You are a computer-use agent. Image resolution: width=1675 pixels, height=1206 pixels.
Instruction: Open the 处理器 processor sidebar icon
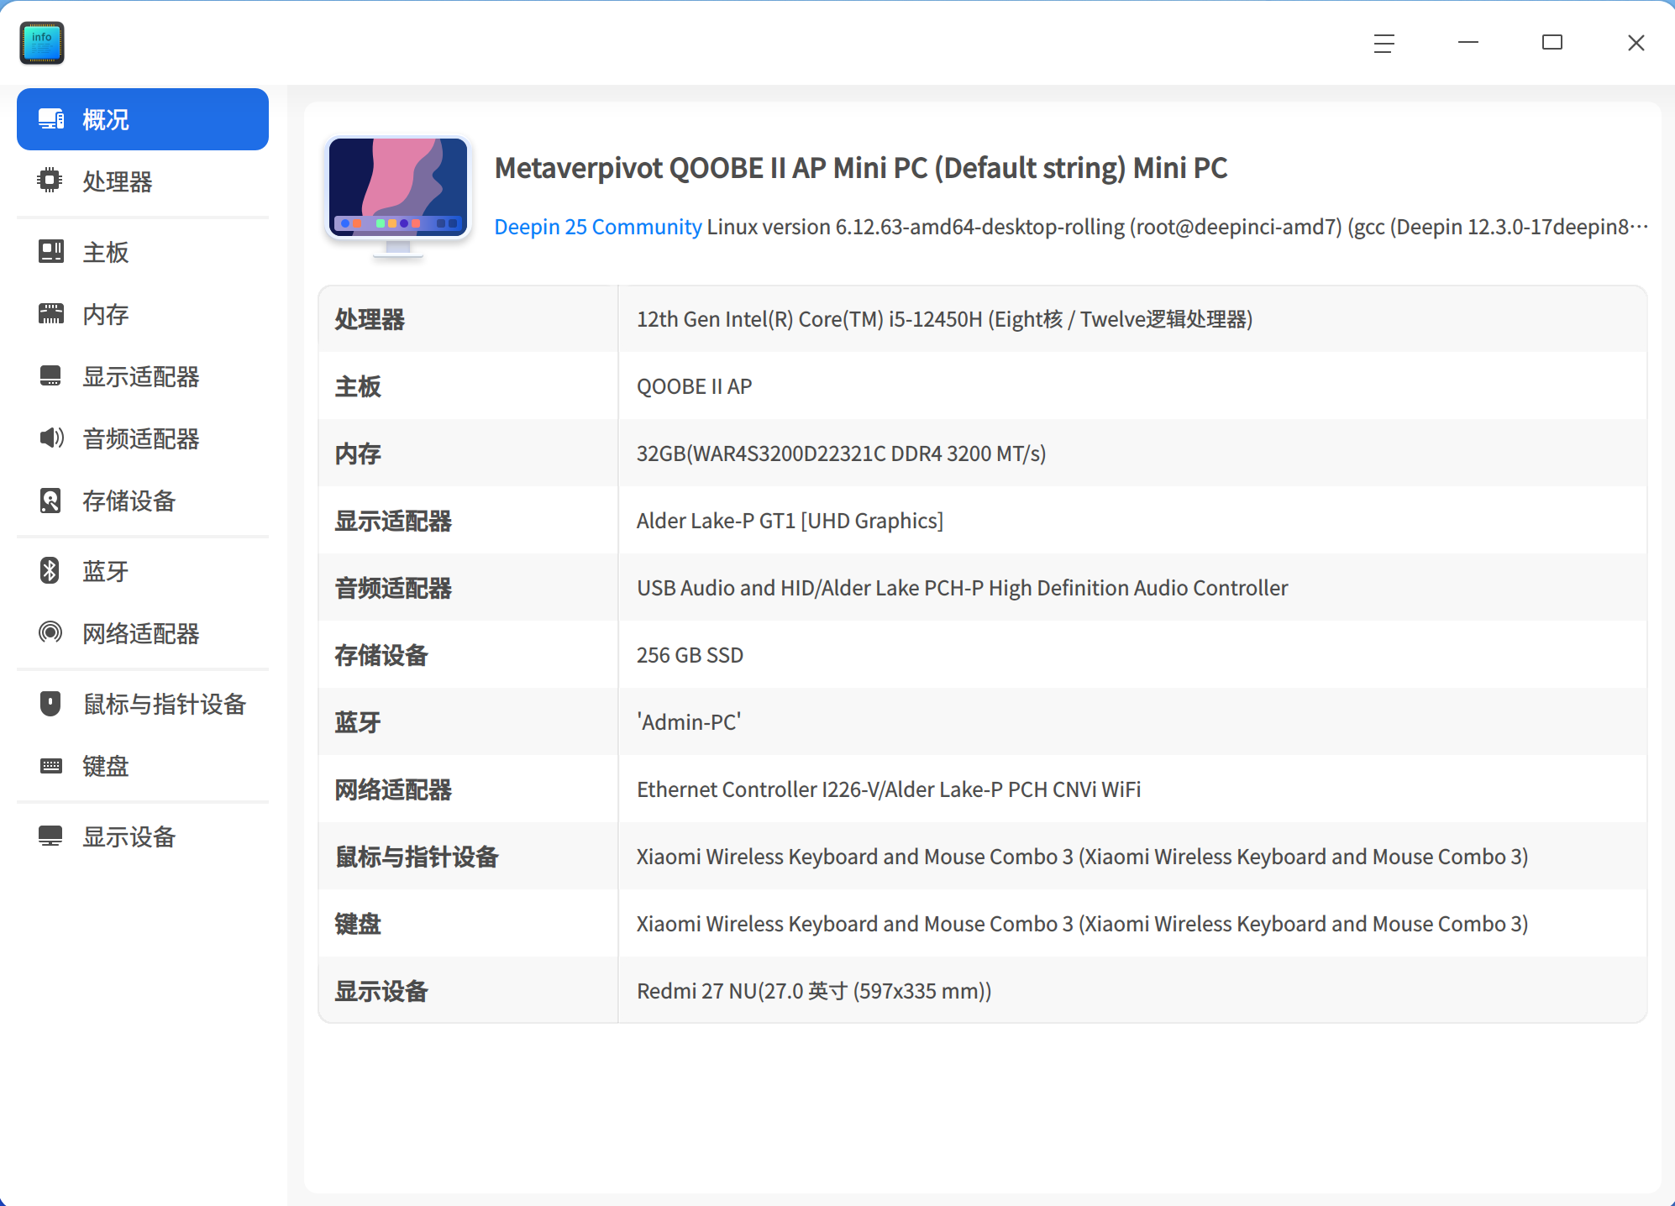pyautogui.click(x=50, y=181)
